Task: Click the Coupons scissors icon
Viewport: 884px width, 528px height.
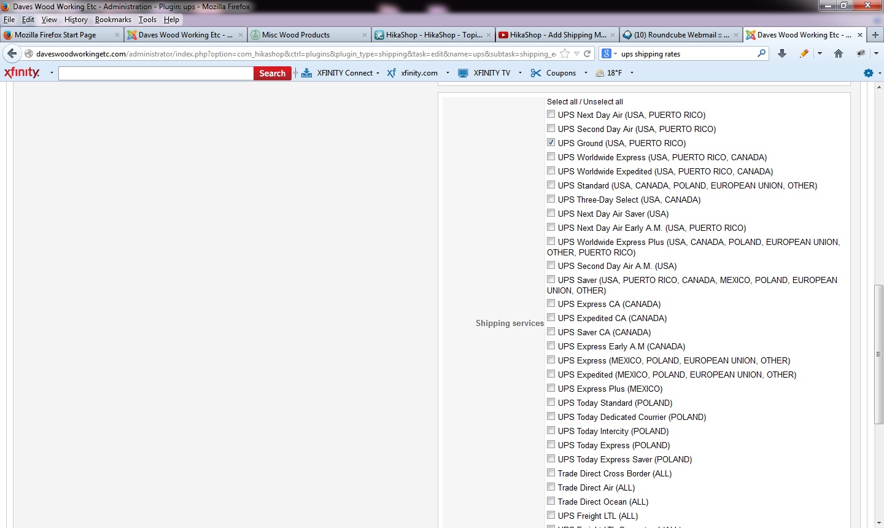Action: [536, 73]
